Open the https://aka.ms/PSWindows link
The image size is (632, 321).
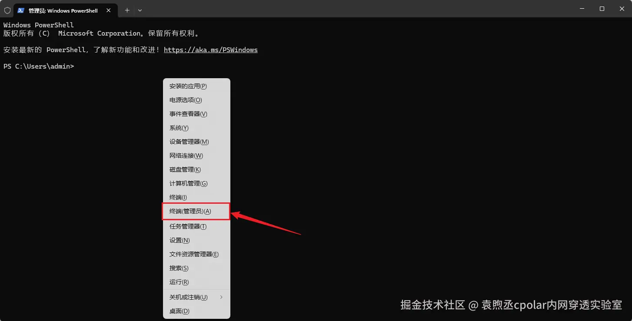coord(211,50)
